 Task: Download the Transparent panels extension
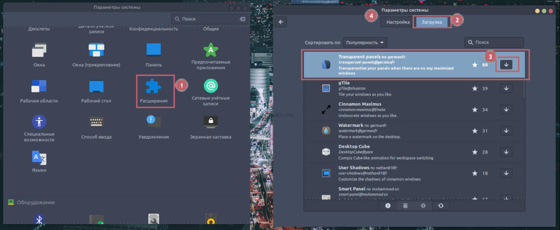tap(506, 65)
